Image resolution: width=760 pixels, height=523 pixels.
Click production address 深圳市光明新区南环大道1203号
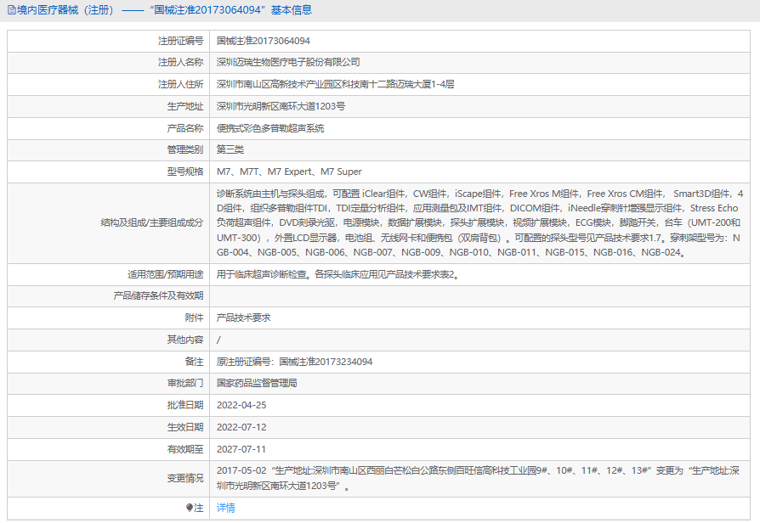pos(281,106)
